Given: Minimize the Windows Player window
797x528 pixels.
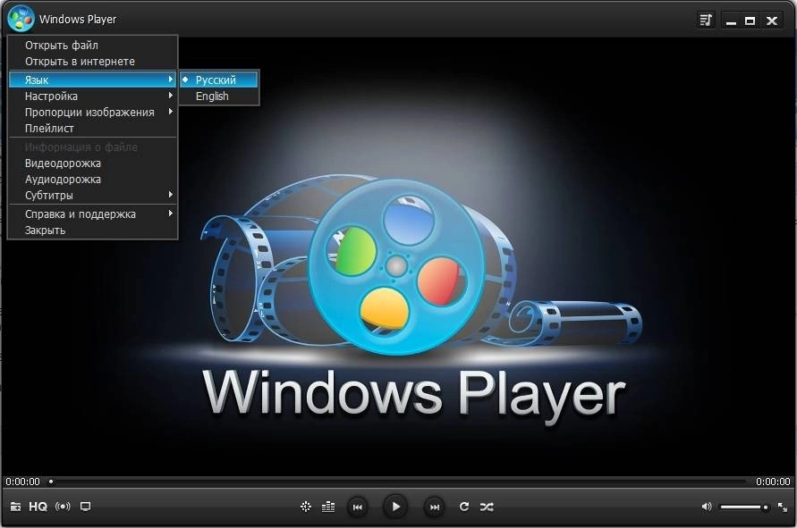Looking at the screenshot, I should click(x=731, y=21).
